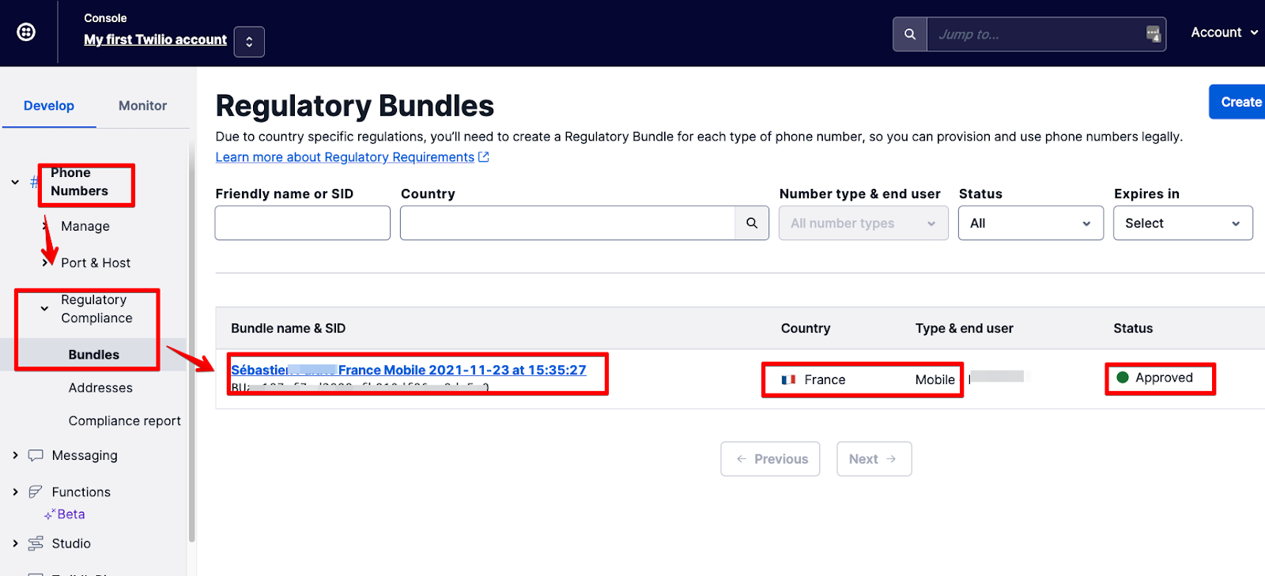Go to Next page of bundles
The image size is (1265, 576).
point(874,459)
